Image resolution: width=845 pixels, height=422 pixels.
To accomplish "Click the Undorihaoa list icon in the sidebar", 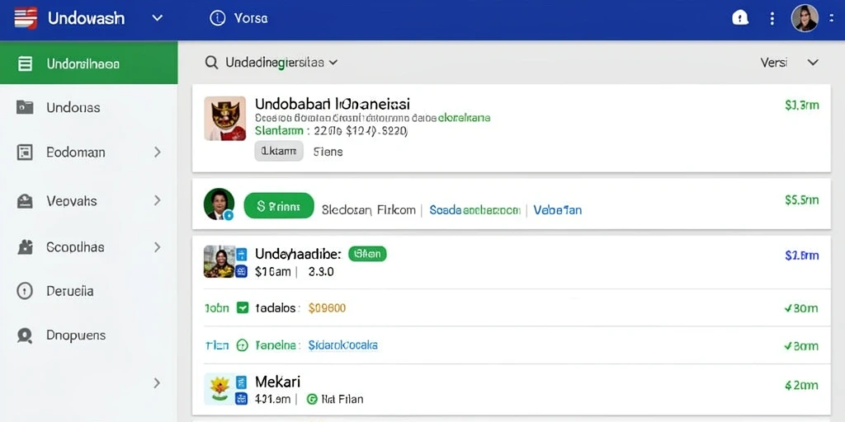I will pos(25,64).
